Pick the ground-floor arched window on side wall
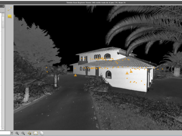The height and width of the screenshot is (136, 182). 109,74
